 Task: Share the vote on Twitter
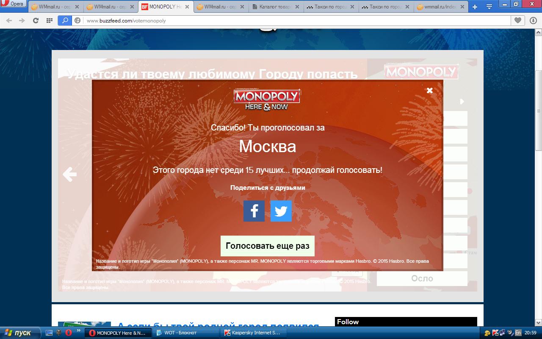281,211
